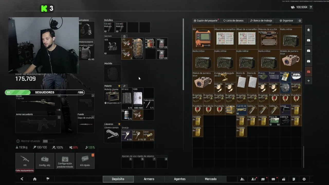Open Cupón del paquete
The image size is (329, 185).
(205, 21)
